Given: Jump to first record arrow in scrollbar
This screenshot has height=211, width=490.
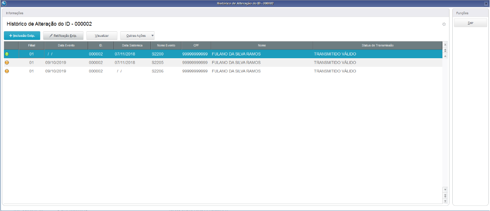Looking at the screenshot, I should click(x=445, y=45).
